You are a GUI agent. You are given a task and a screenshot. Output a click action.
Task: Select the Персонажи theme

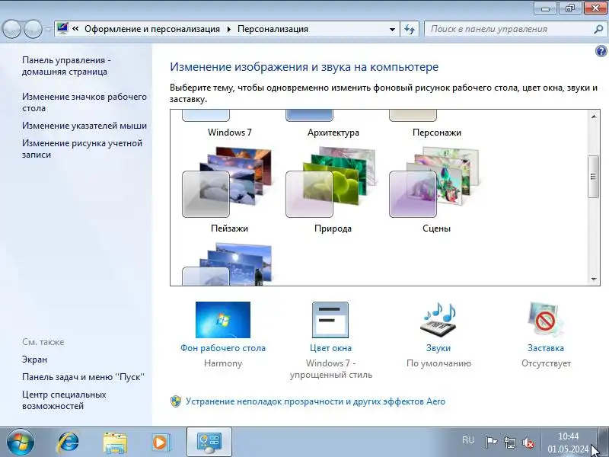[436, 124]
